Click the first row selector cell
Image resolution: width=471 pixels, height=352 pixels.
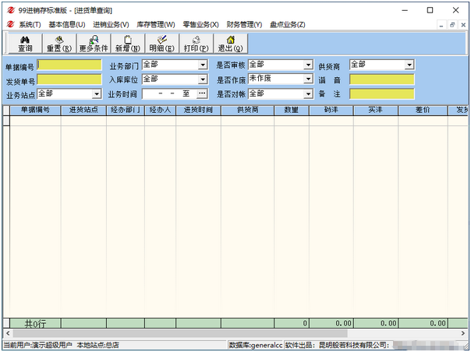(6, 121)
